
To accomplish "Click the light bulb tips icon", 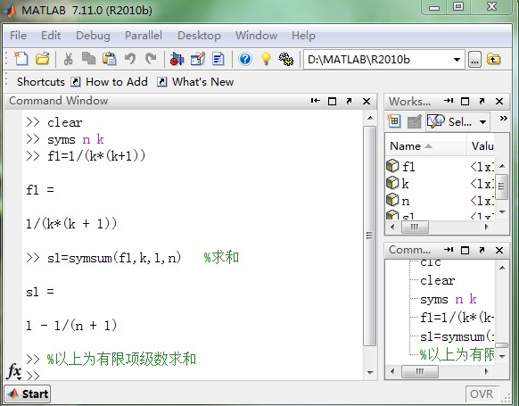I will [x=266, y=59].
